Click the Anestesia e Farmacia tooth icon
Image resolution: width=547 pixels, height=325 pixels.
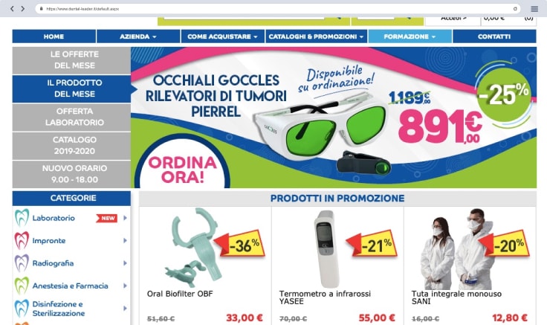(22, 286)
